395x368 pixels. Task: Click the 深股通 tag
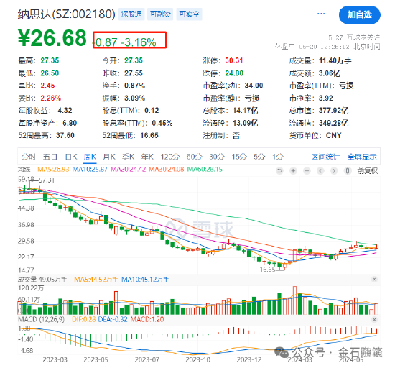click(x=131, y=14)
